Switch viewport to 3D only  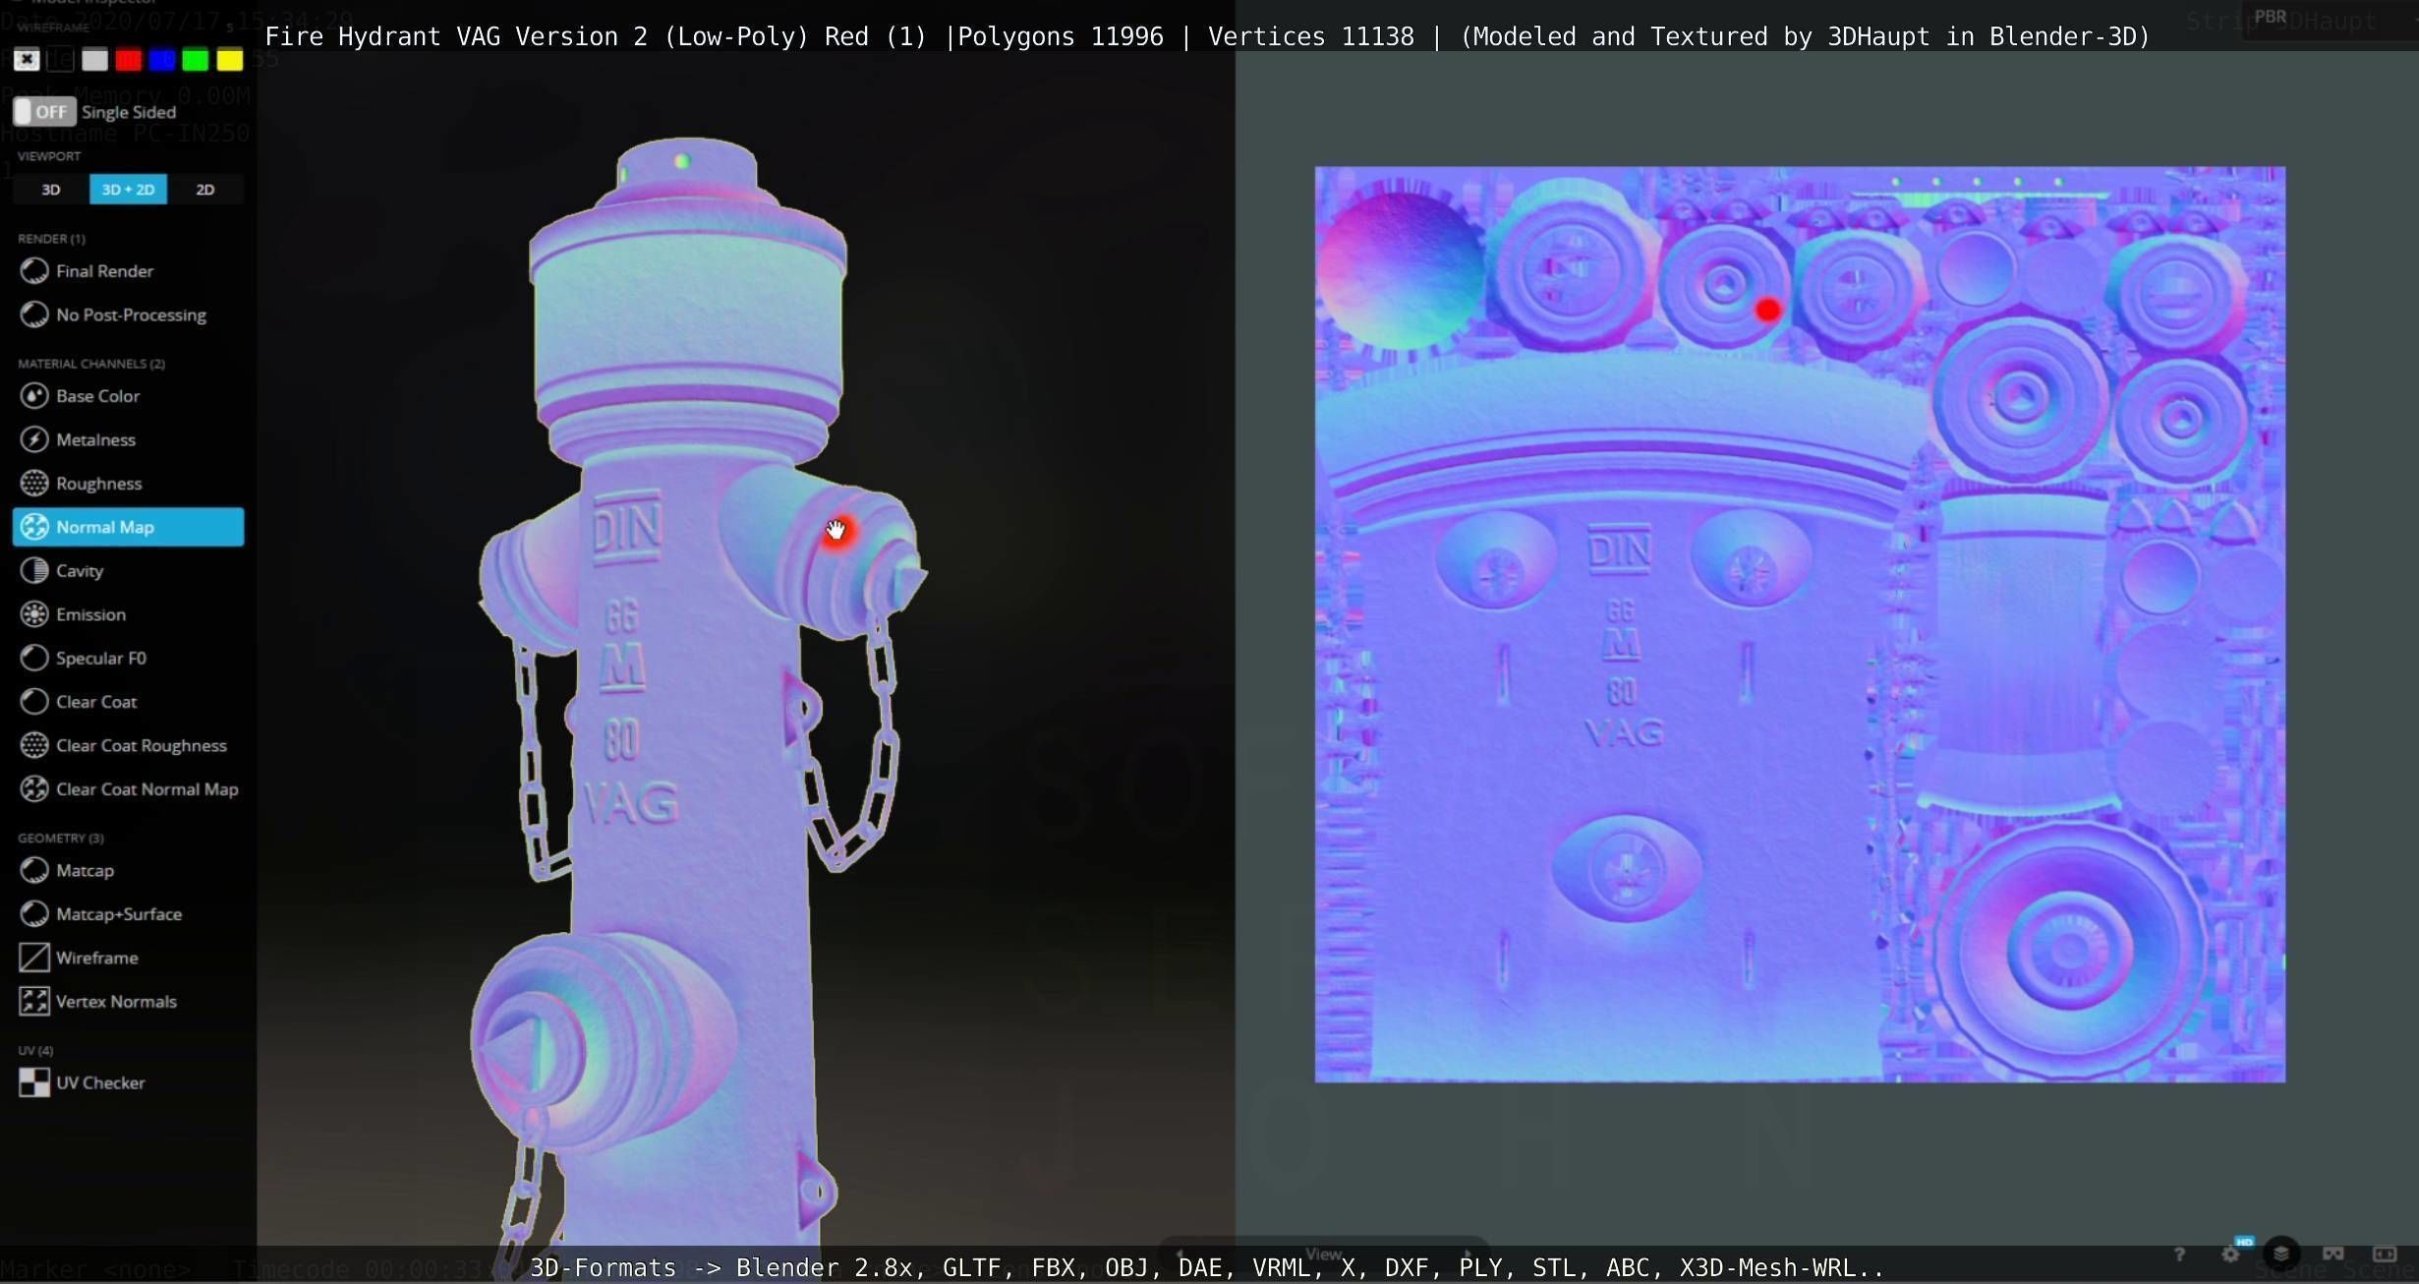[x=51, y=190]
